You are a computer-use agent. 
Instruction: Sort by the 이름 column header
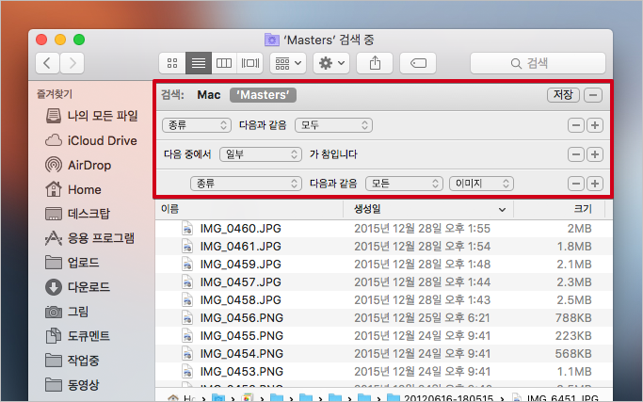click(249, 209)
